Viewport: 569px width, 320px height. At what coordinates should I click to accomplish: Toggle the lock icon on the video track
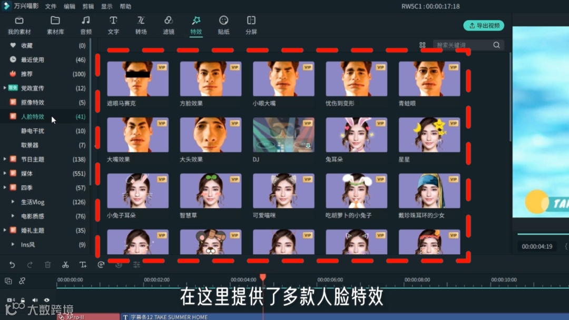coord(23,300)
